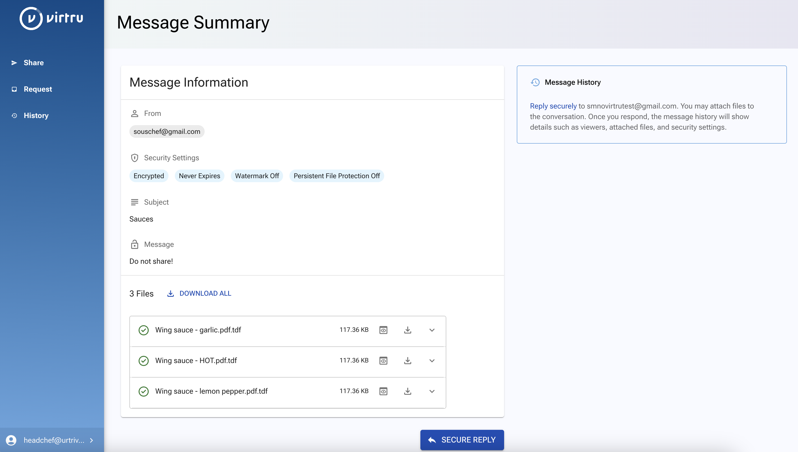Click the Message lock icon
The image size is (798, 452).
pos(134,245)
